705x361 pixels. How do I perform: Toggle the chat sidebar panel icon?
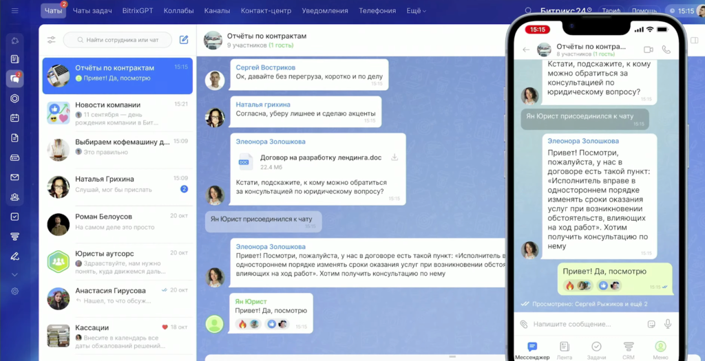695,41
